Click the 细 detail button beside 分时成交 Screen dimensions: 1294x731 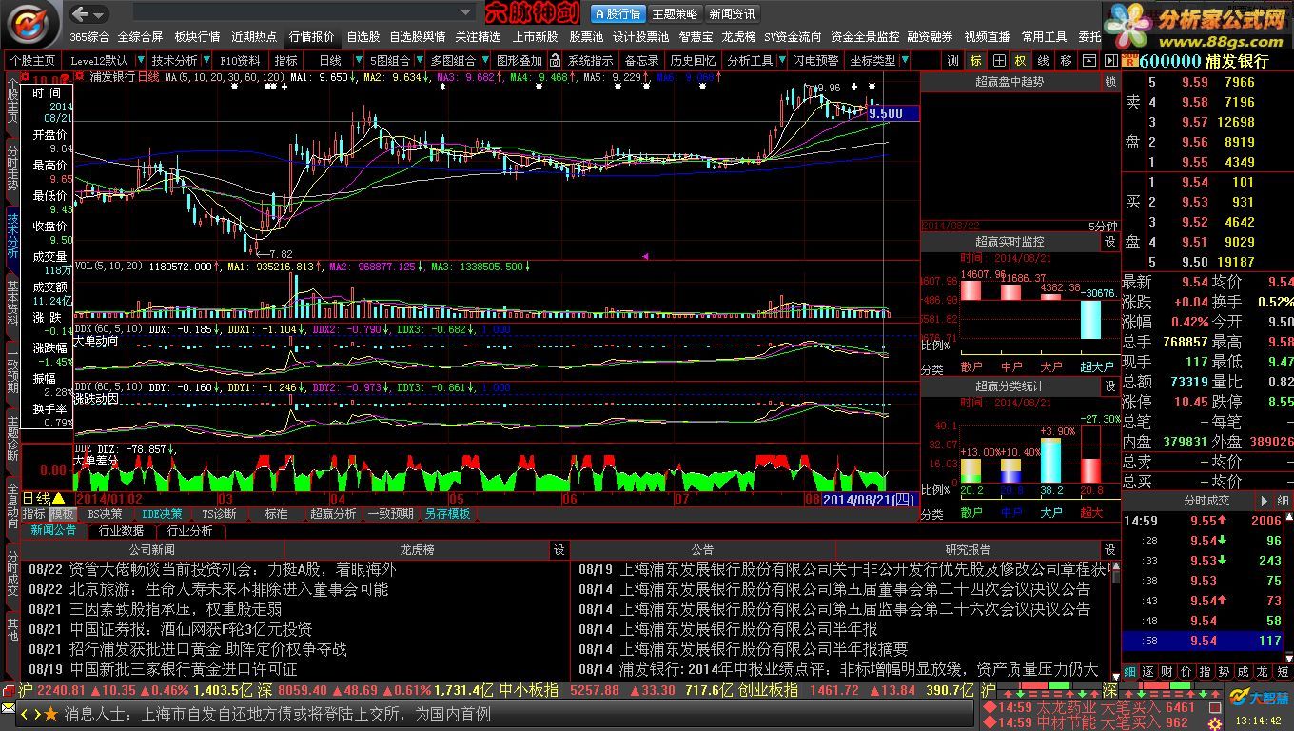1283,501
